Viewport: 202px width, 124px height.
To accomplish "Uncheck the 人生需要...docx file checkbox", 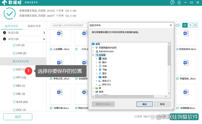I will pos(51,49).
